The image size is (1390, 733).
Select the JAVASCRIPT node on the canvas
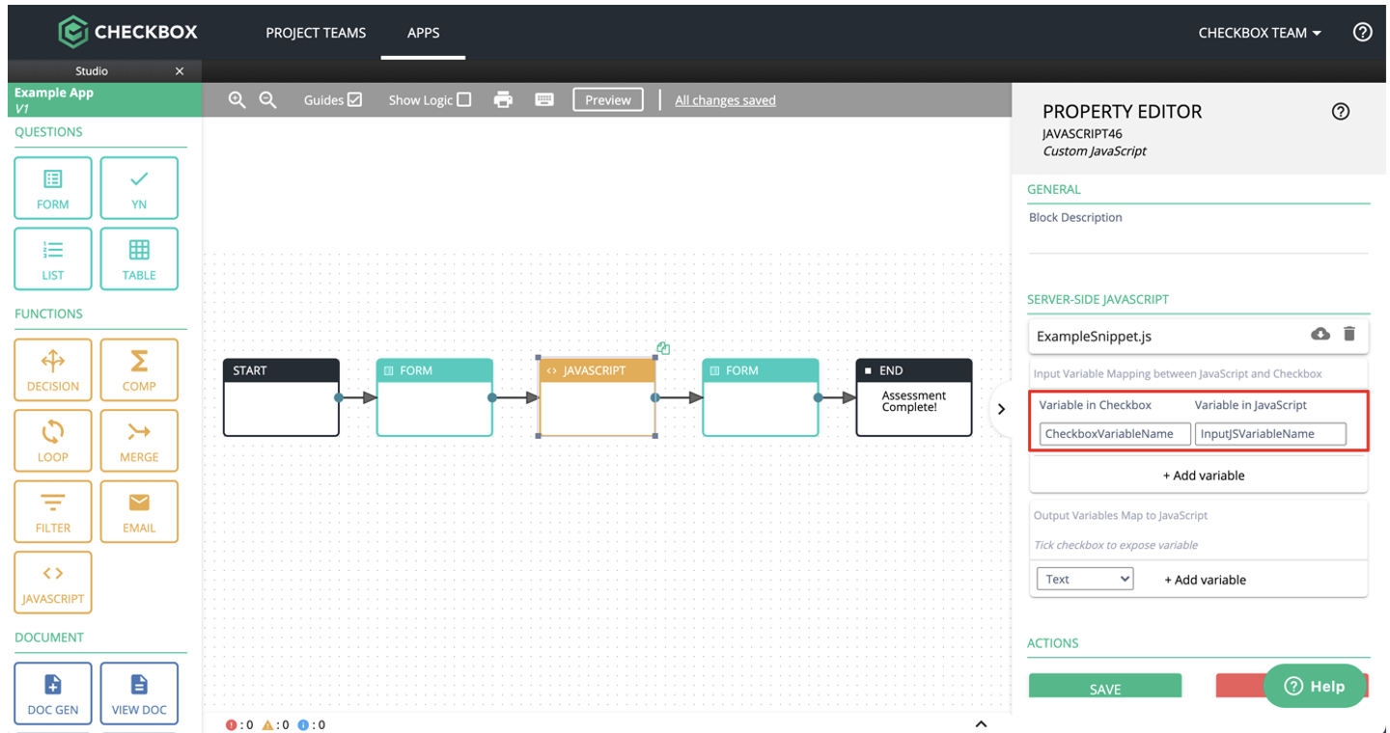[x=598, y=397]
